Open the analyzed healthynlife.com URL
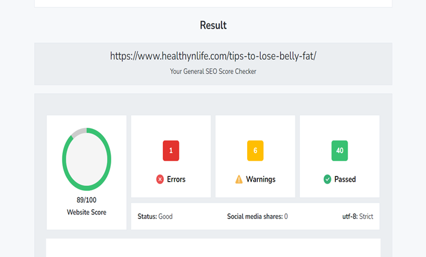This screenshot has width=426, height=257. point(213,56)
